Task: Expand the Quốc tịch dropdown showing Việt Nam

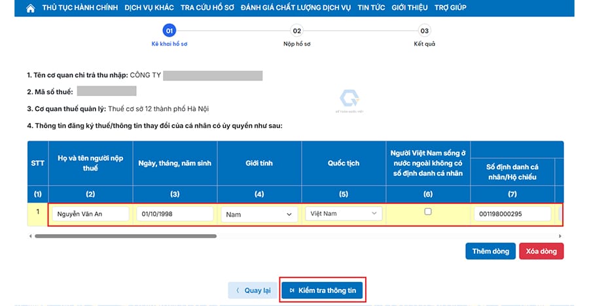Action: (x=344, y=214)
